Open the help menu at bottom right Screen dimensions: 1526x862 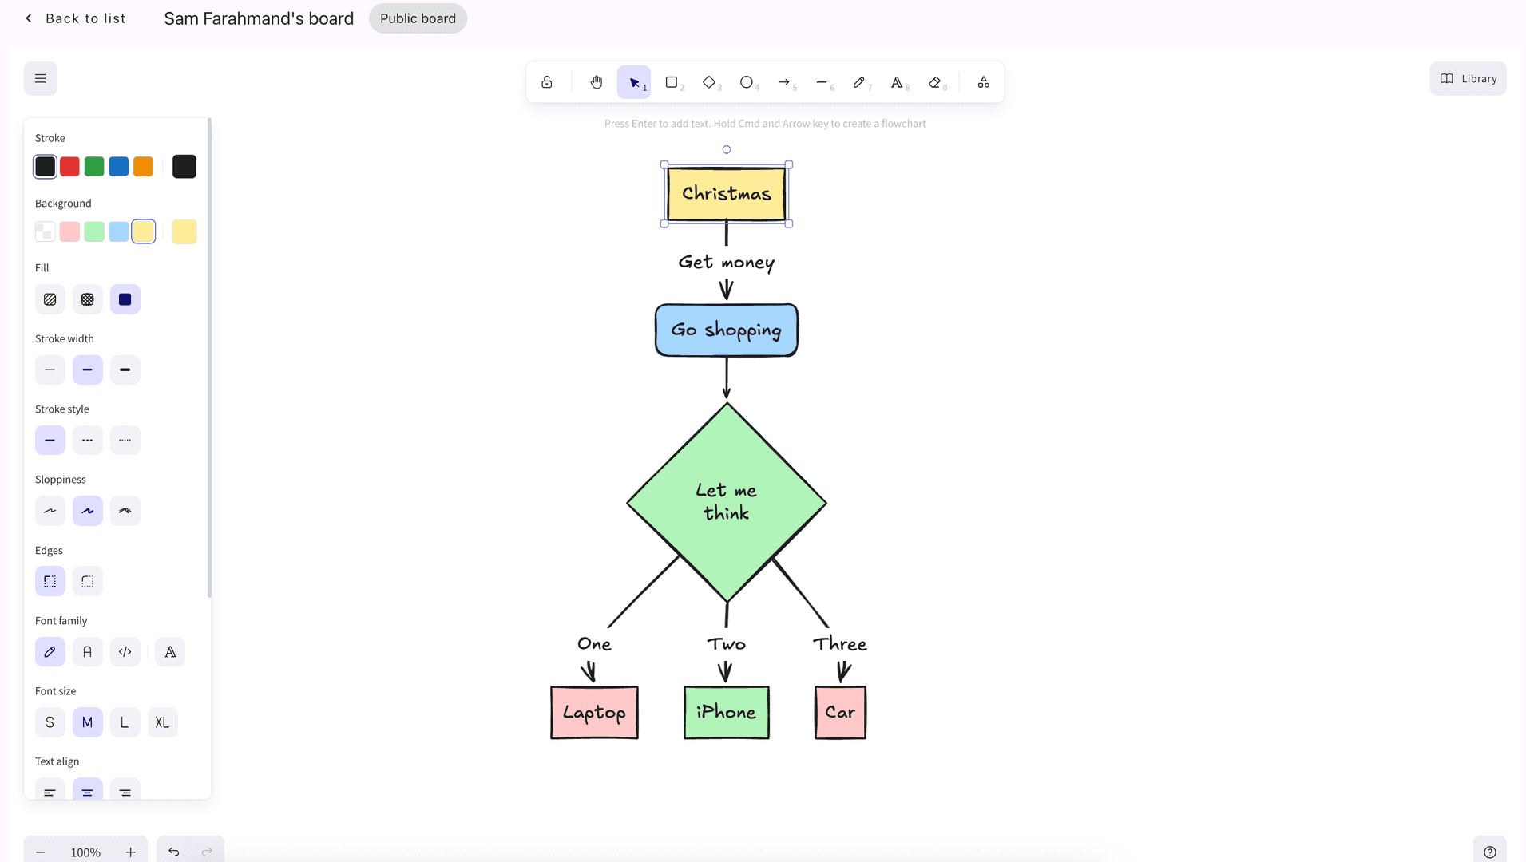(x=1490, y=851)
